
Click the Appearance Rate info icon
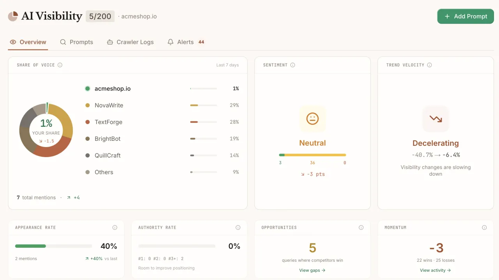[x=115, y=227]
